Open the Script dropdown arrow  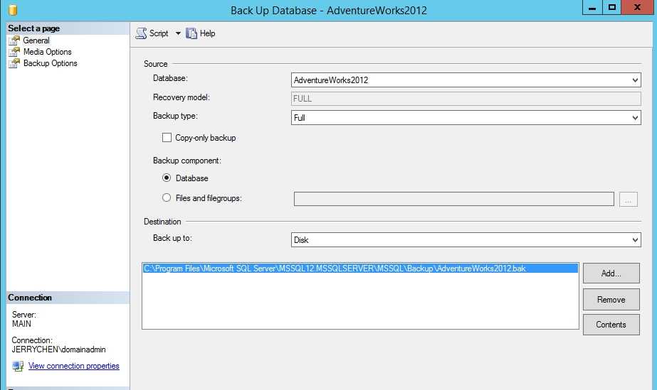[x=178, y=33]
